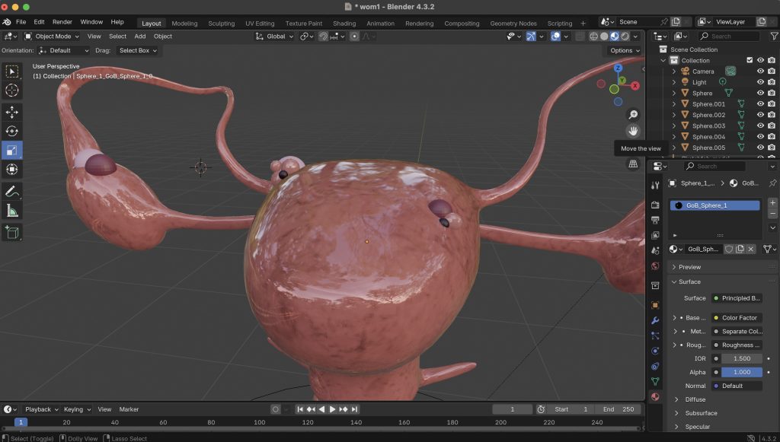Screen dimensions: 780x442
Task: Disable rendering for Sphere.002 camera icon
Action: tap(772, 115)
